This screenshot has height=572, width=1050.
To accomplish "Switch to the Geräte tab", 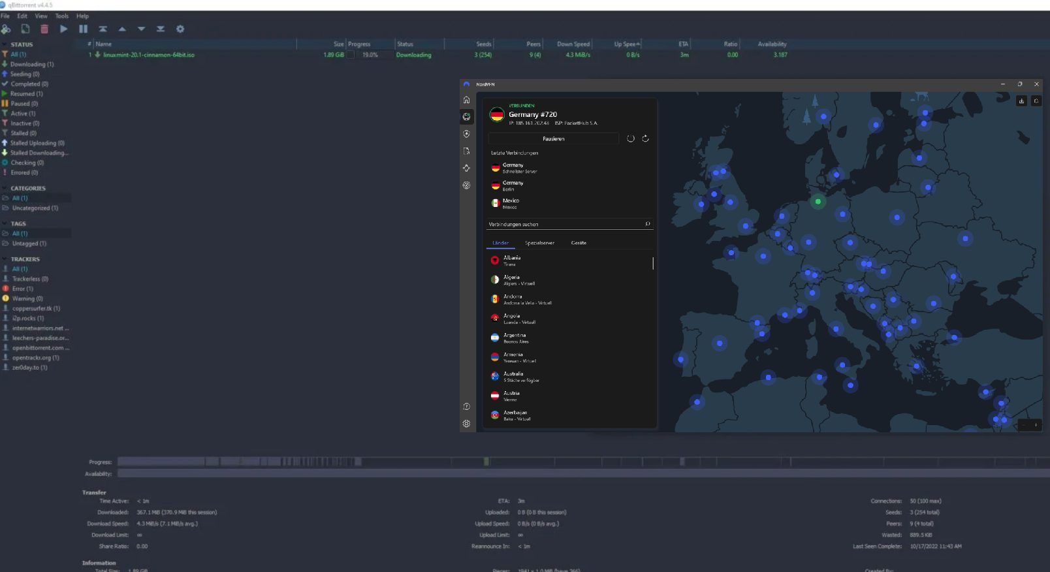I will pos(579,243).
